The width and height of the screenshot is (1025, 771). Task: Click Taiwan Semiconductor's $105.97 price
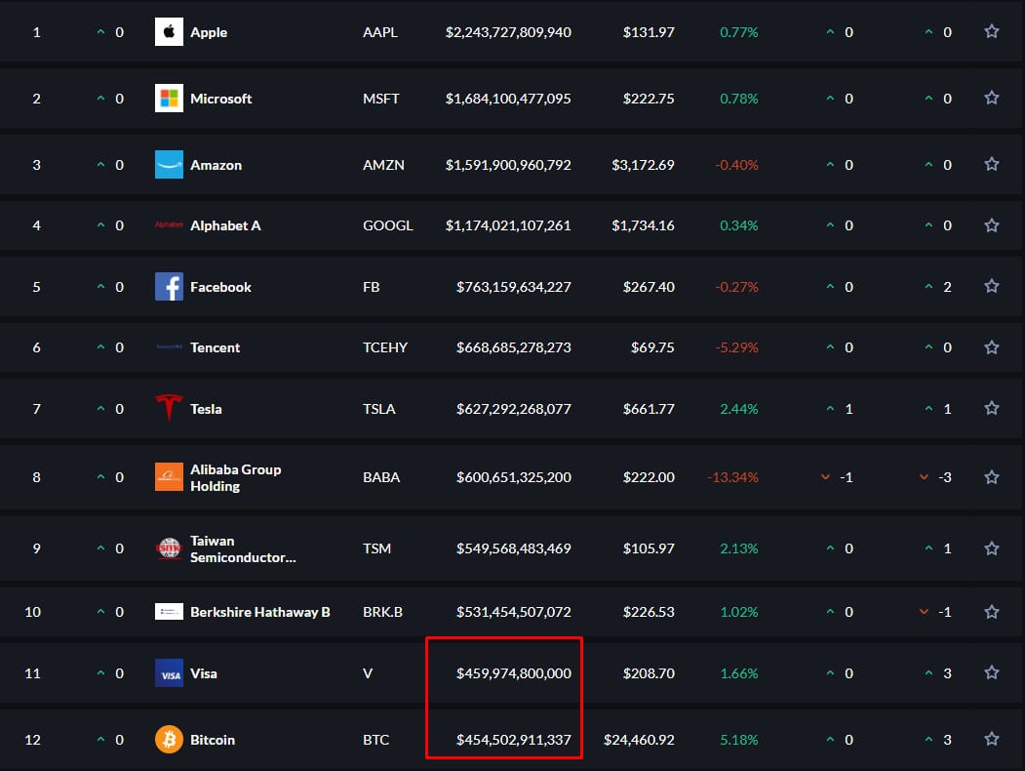click(x=649, y=548)
